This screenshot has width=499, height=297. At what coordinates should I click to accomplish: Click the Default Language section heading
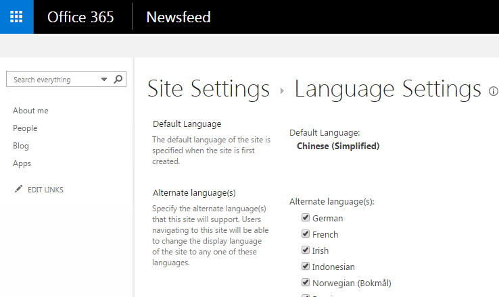(187, 124)
